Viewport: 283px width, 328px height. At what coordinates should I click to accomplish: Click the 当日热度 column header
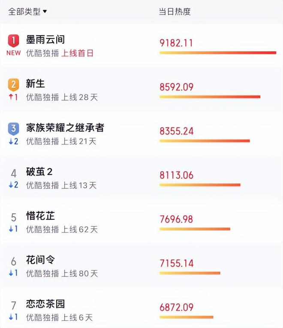175,12
